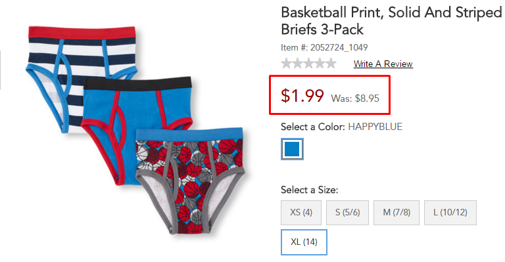Viewport: 505px width, 262px height.
Task: Choose size S (5/6)
Action: (x=347, y=213)
